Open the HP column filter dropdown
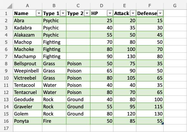The height and width of the screenshot is (132, 187). click(x=110, y=13)
